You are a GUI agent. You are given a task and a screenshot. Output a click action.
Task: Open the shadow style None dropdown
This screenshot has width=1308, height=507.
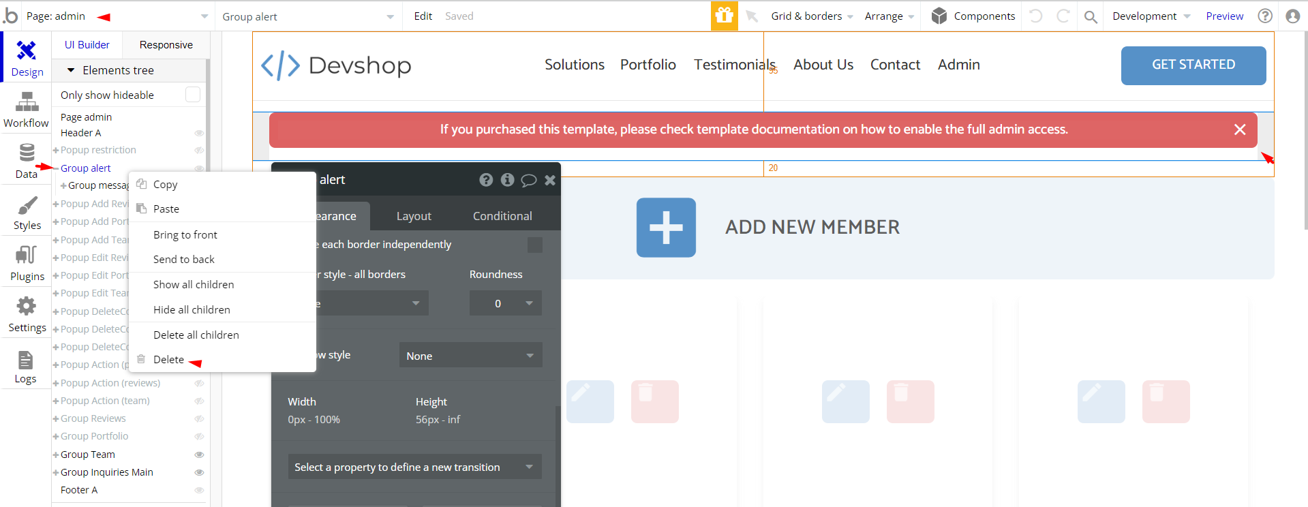[x=470, y=355]
